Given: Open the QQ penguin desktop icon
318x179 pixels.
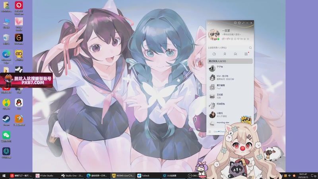Looking at the screenshot, I should pos(19,104).
